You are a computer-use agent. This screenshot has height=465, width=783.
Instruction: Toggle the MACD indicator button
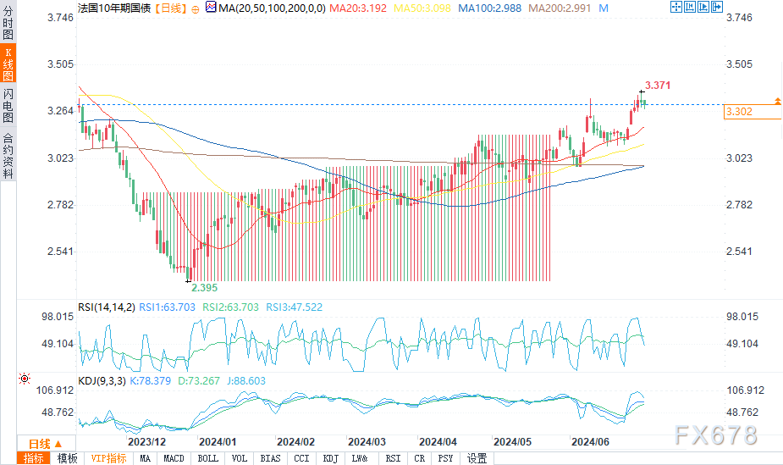[174, 458]
